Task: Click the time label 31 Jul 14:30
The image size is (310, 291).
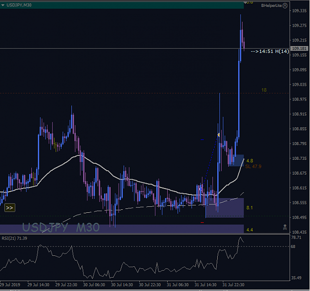Action: click(x=205, y=285)
